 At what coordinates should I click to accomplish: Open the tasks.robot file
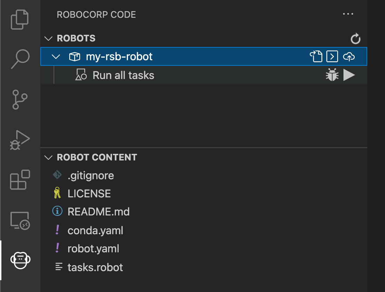coord(95,267)
